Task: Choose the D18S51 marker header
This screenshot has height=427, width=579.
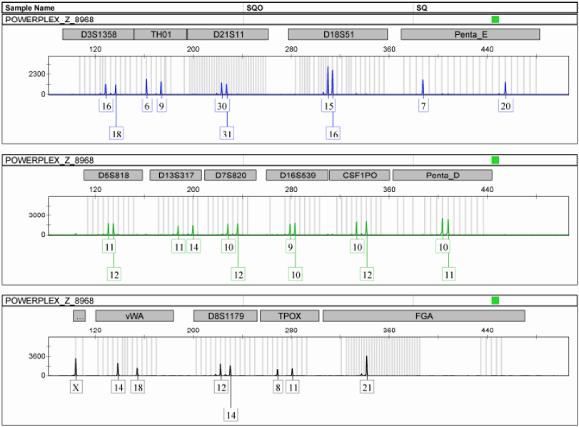Action: [338, 34]
